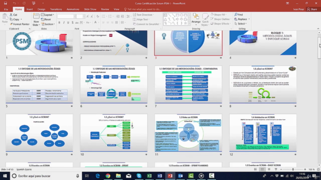Open the Transitions tab
Screen dimensions: 321x180
pyautogui.click(x=56, y=9)
